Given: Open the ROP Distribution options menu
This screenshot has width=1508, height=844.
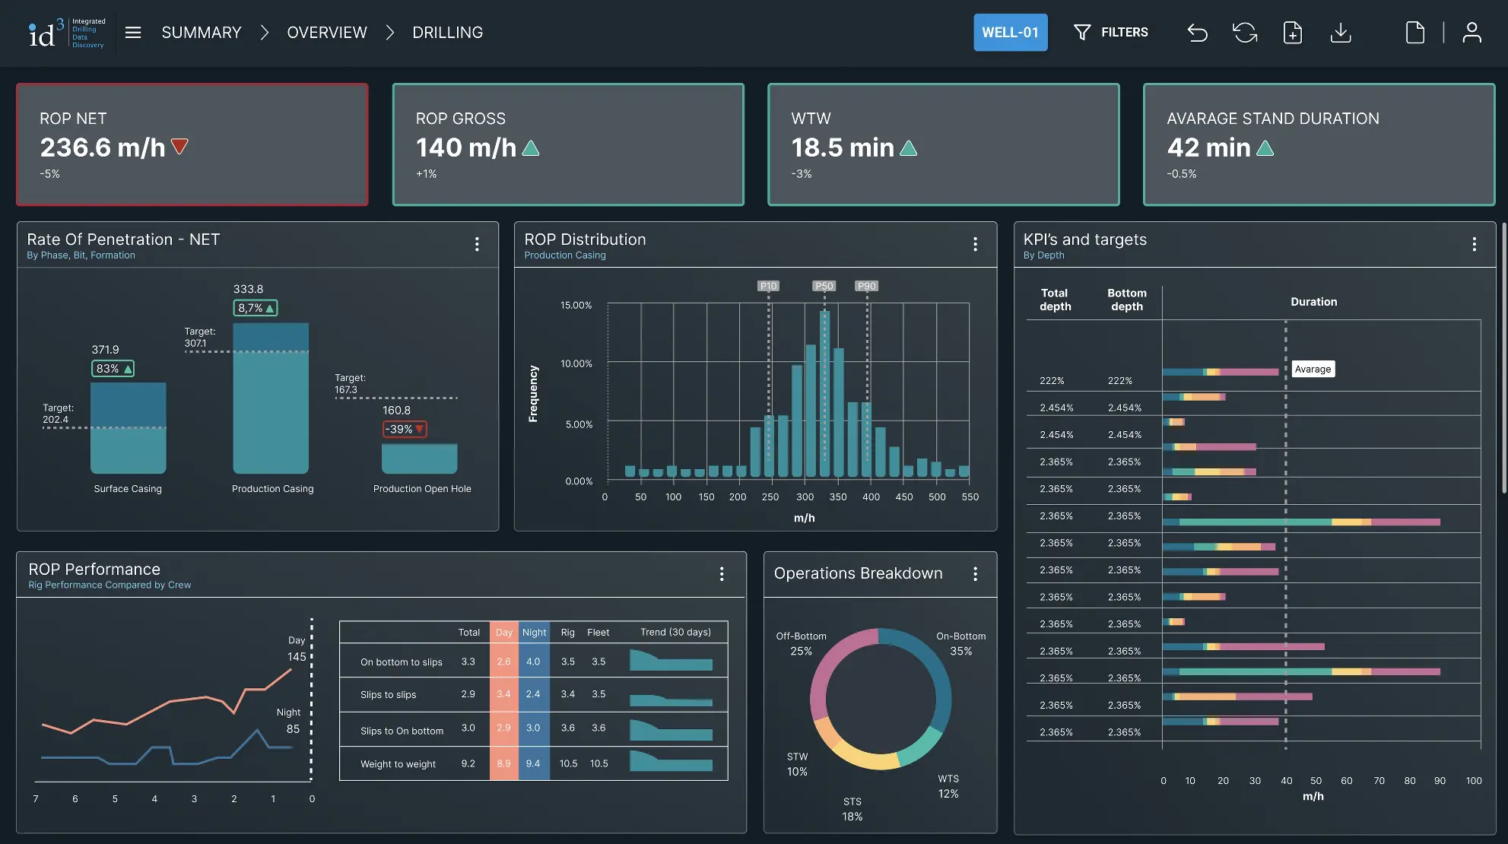Looking at the screenshot, I should (976, 244).
